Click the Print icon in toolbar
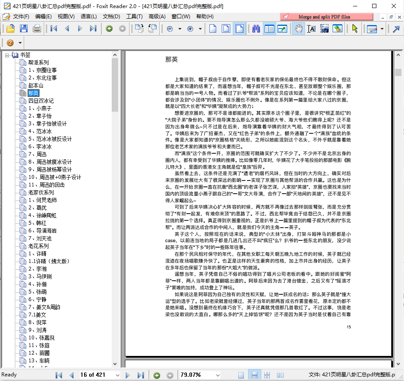The height and width of the screenshot is (381, 404). tap(37, 29)
